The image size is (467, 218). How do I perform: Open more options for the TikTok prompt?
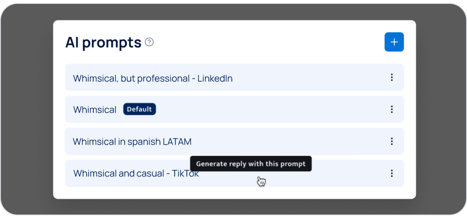pyautogui.click(x=392, y=173)
